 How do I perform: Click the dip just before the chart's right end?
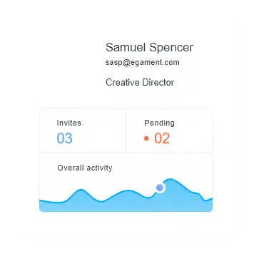(205, 200)
